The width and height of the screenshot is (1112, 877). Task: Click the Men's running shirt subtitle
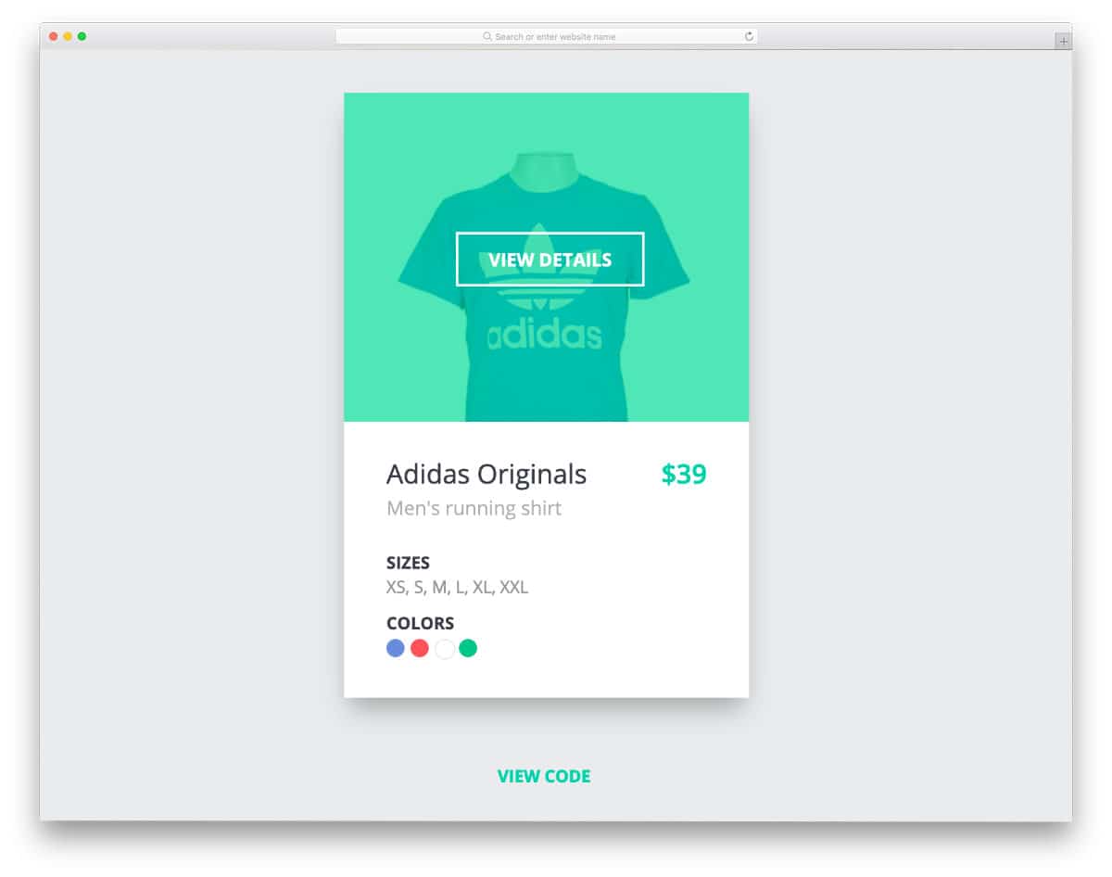tap(474, 508)
